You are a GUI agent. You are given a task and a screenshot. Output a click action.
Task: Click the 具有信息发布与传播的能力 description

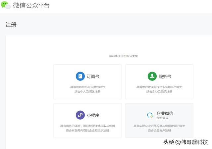(87, 87)
